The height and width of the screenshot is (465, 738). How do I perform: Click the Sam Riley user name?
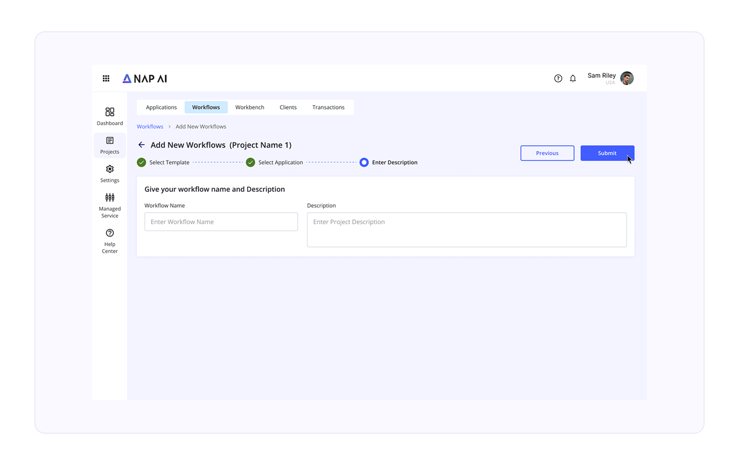click(601, 76)
